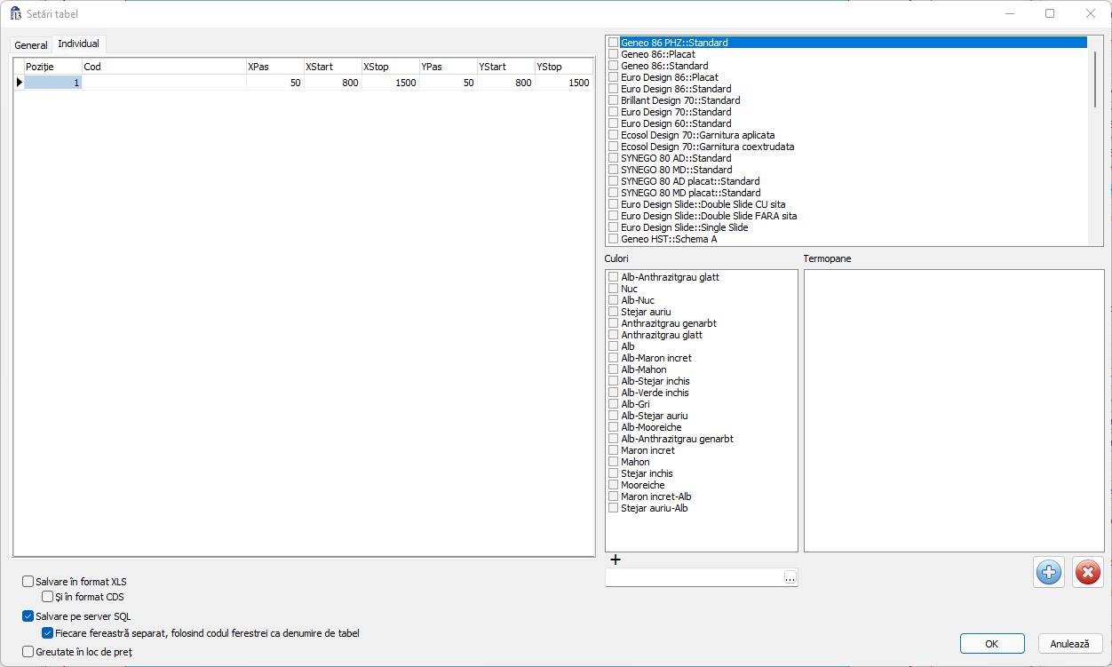Click the XStop cell showing 1500
The width and height of the screenshot is (1112, 667).
click(390, 83)
